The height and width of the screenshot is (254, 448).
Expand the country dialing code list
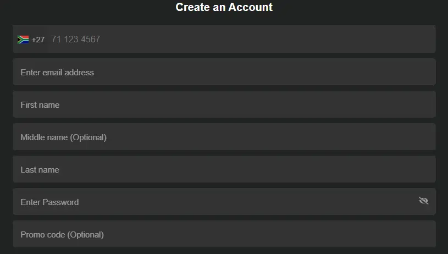37,40
